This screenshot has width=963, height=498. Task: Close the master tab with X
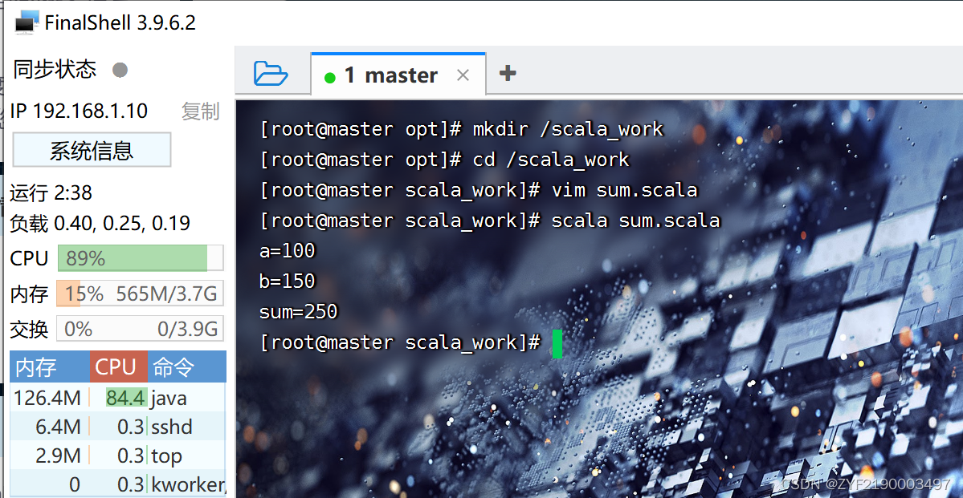pos(463,75)
